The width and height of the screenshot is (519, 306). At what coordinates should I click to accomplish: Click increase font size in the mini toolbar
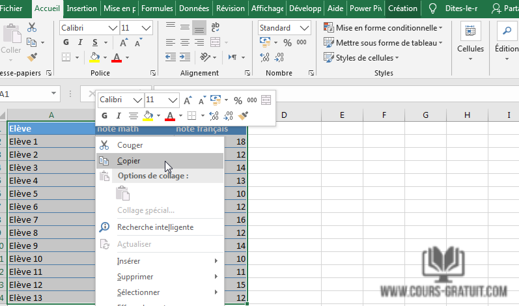[188, 100]
